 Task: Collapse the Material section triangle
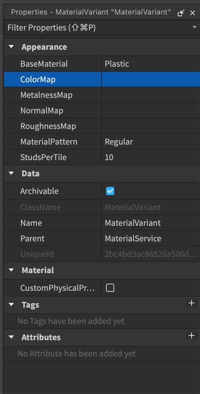click(x=11, y=270)
